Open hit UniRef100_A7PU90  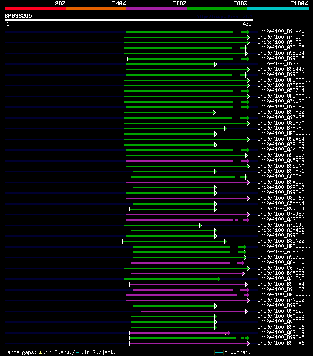click(x=281, y=37)
